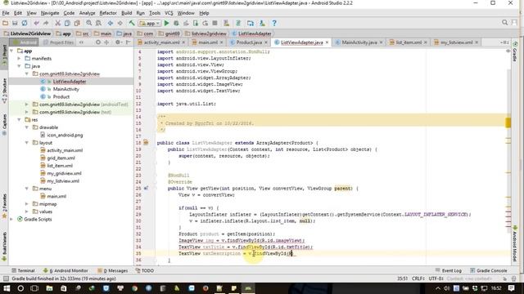Open the Analyze menu
The width and height of the screenshot is (524, 294).
click(88, 13)
